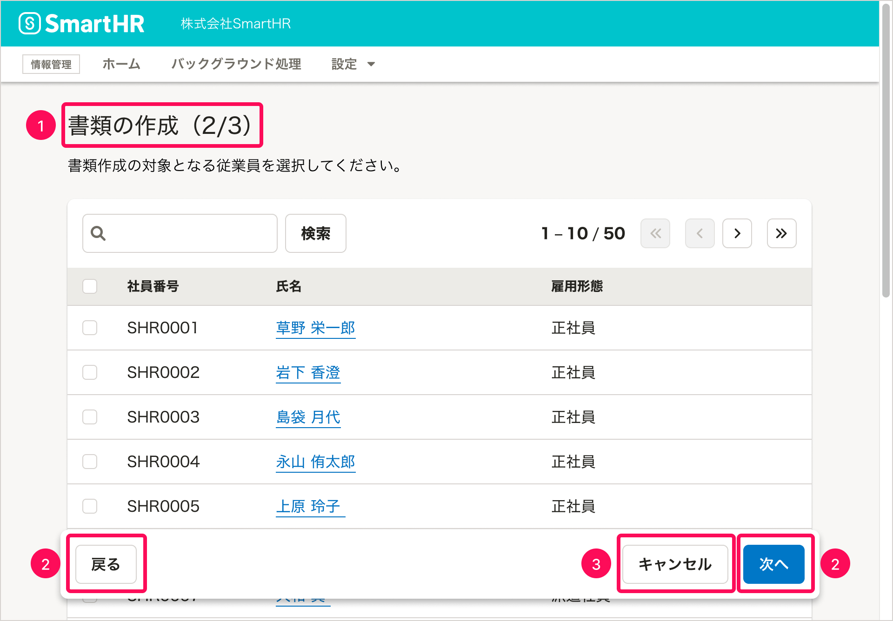
Task: Click the magnifying glass search icon
Action: click(98, 233)
